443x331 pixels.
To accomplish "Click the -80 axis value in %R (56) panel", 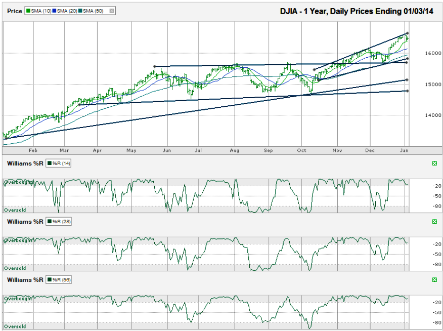I will point(437,323).
